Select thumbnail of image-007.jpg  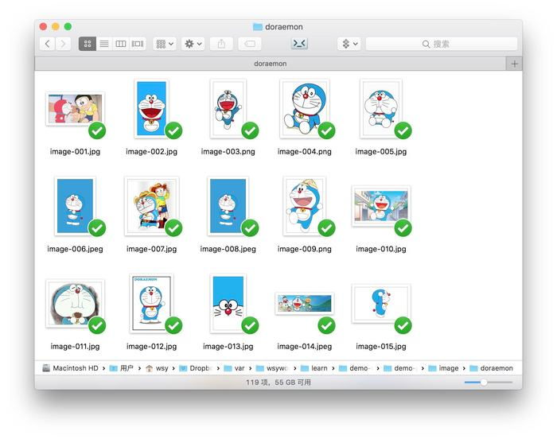[x=151, y=206]
